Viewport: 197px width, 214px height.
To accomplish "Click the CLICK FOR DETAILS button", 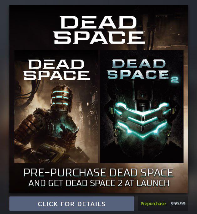I will [72, 204].
